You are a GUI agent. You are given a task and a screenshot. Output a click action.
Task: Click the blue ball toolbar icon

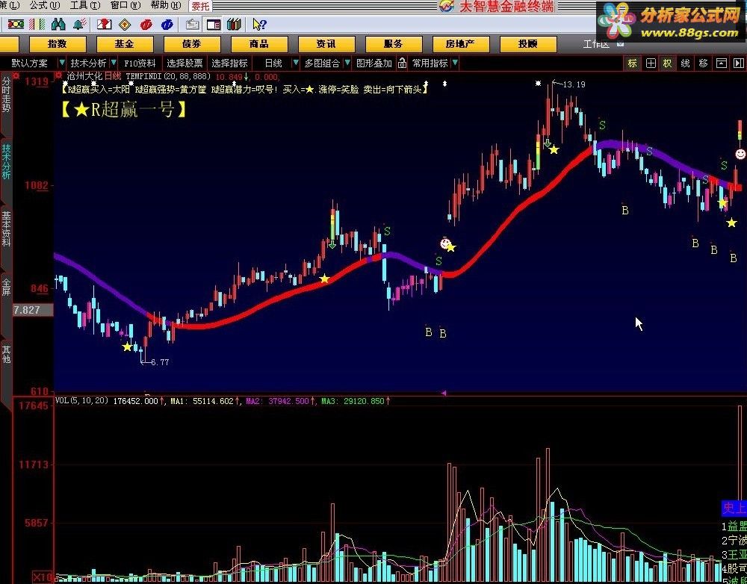coord(167,24)
